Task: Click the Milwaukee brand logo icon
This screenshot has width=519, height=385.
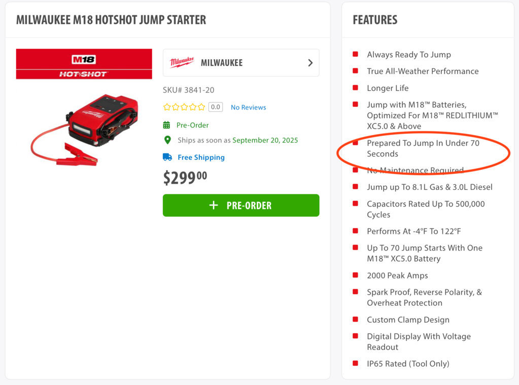Action: tap(182, 62)
